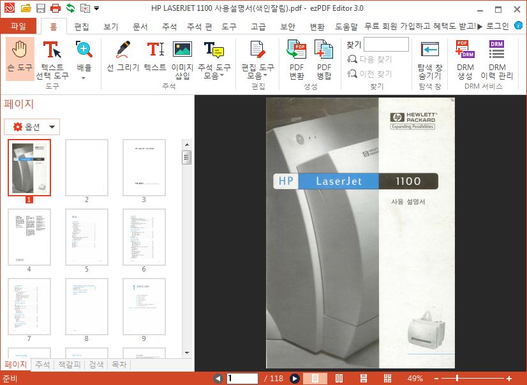Open the 배율 zoom magnifier tool
This screenshot has height=385, width=527.
84,55
